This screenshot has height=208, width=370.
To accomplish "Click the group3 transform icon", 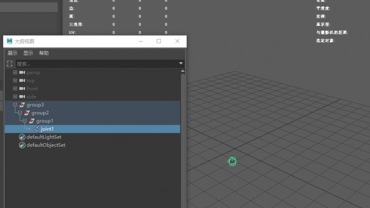I will [22, 105].
